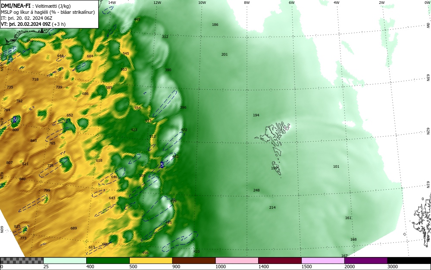Choose the lavender 1500–2000 legend swatch

coord(323,261)
